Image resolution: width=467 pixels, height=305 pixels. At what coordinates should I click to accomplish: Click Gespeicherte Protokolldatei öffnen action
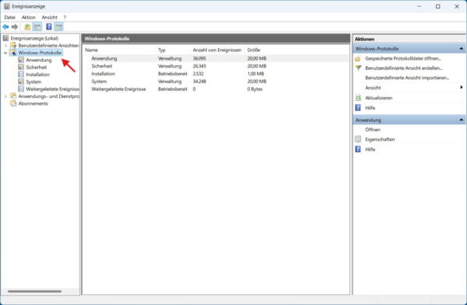pos(403,58)
